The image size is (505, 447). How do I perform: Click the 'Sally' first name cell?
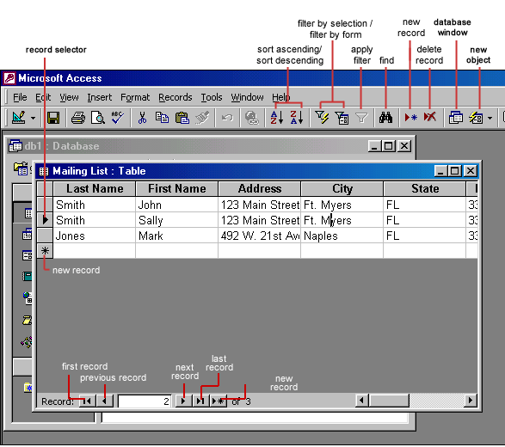pos(177,220)
